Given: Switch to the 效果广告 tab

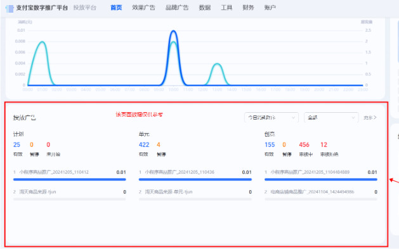Looking at the screenshot, I should [x=143, y=8].
